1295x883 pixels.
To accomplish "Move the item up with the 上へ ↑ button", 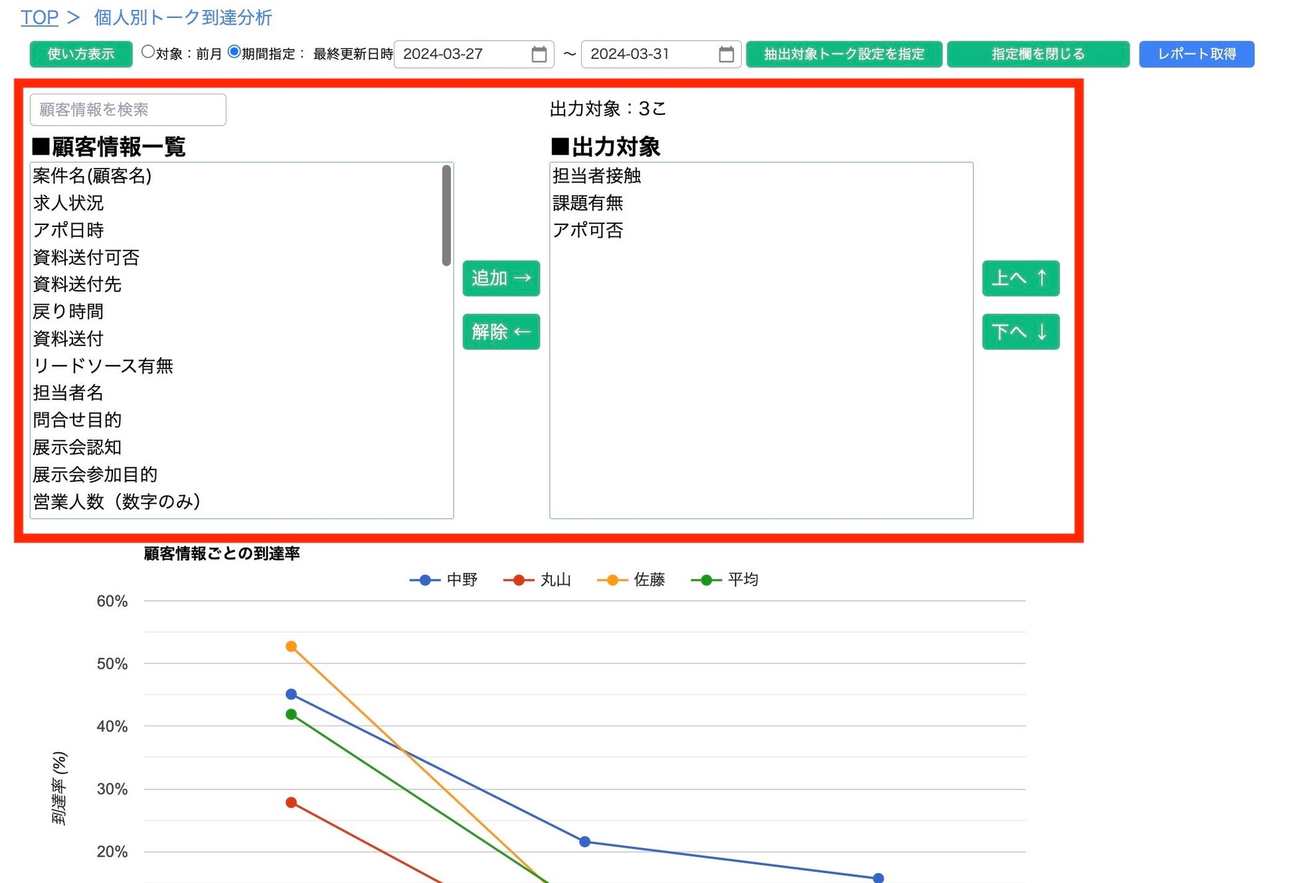I will pyautogui.click(x=1020, y=278).
